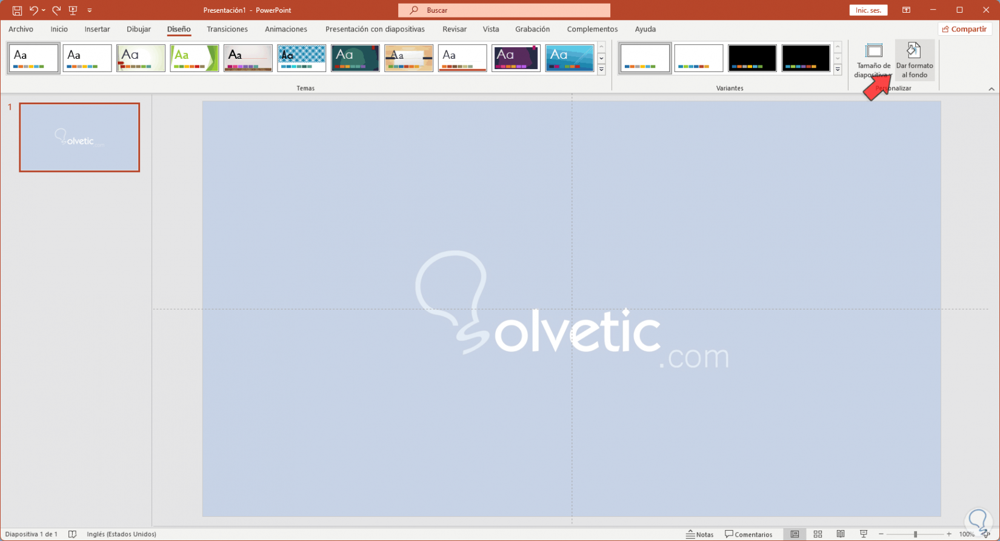Expand the full Temas gallery
Screen dimensions: 1000x541
[x=601, y=70]
